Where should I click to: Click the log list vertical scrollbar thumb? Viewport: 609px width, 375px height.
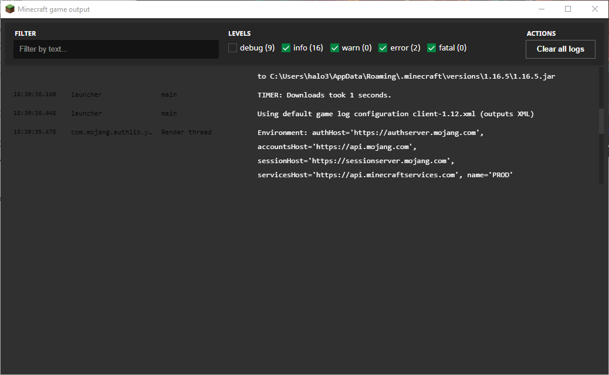pyautogui.click(x=601, y=120)
